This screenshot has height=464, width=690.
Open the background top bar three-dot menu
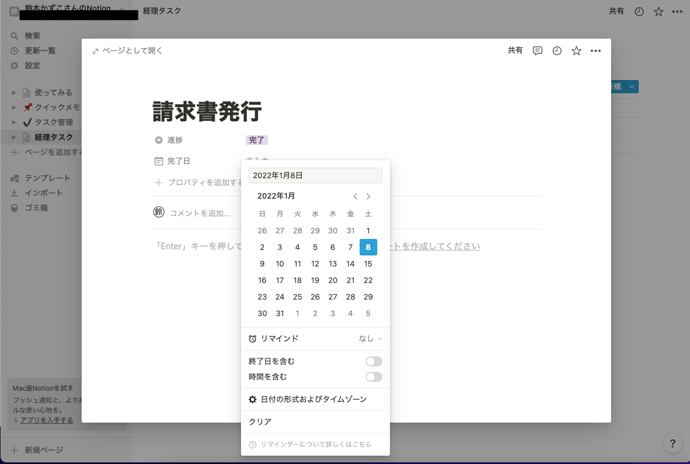click(677, 12)
